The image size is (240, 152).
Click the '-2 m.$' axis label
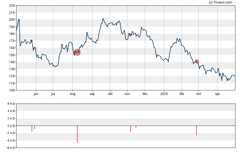11,133
